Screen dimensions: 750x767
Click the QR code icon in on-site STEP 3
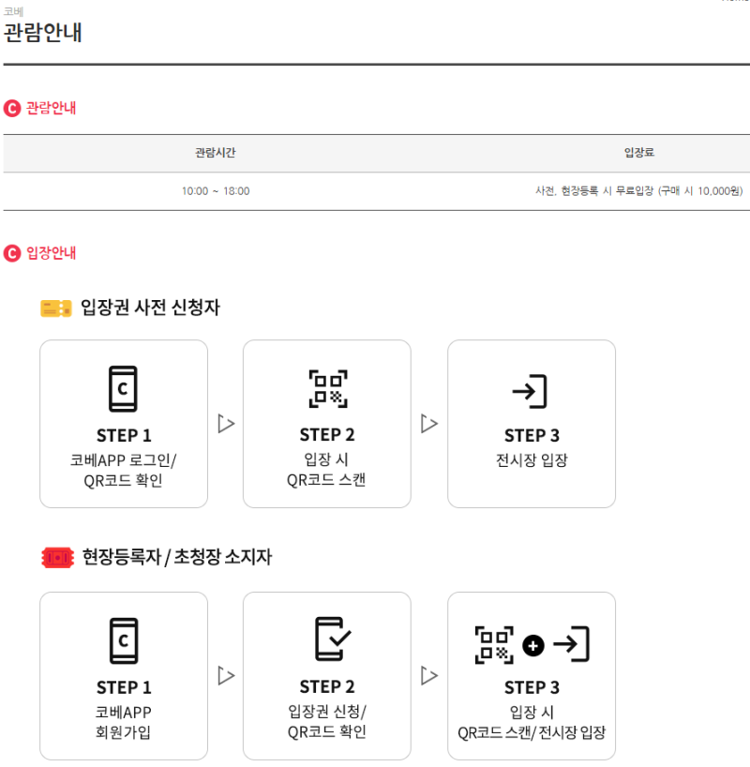(494, 645)
